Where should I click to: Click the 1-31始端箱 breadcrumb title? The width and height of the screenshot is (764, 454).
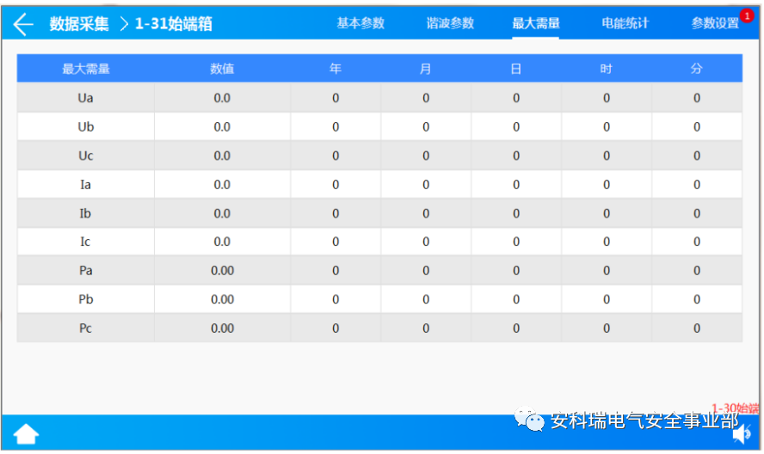[x=174, y=23]
